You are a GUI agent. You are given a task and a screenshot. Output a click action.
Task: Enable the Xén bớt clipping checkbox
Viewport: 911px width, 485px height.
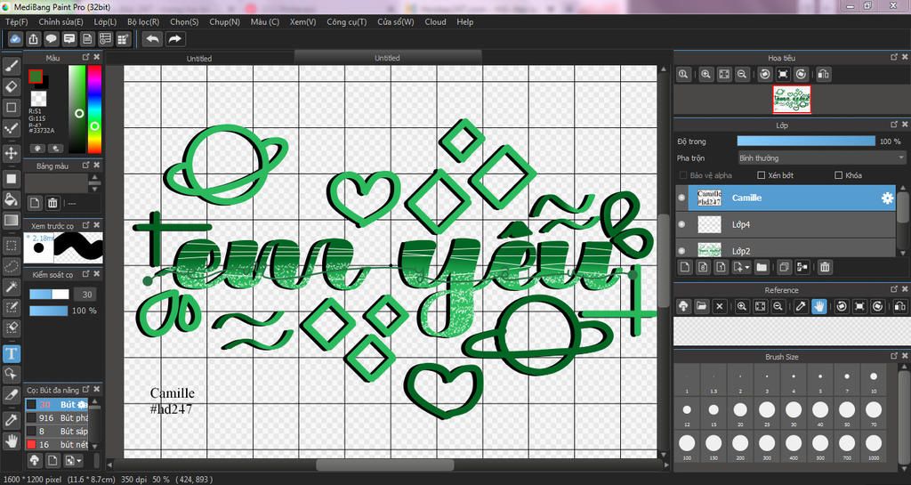(x=762, y=174)
